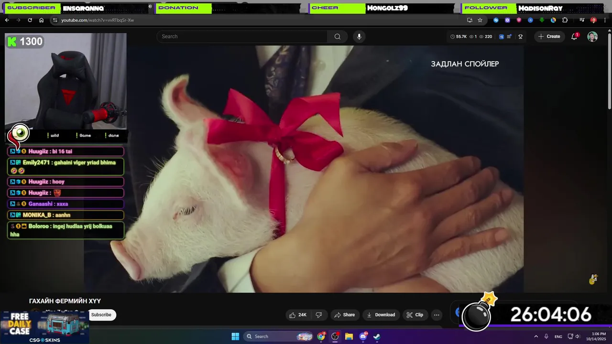Screen dimensions: 612x344
Task: Click Boloroo's chat message
Action: coord(66,230)
